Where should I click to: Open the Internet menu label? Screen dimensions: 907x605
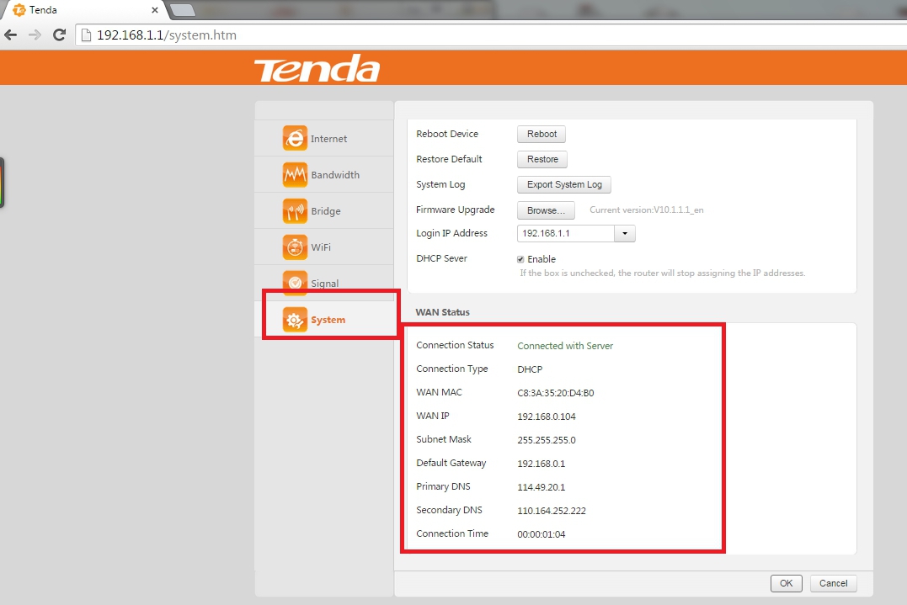[328, 139]
